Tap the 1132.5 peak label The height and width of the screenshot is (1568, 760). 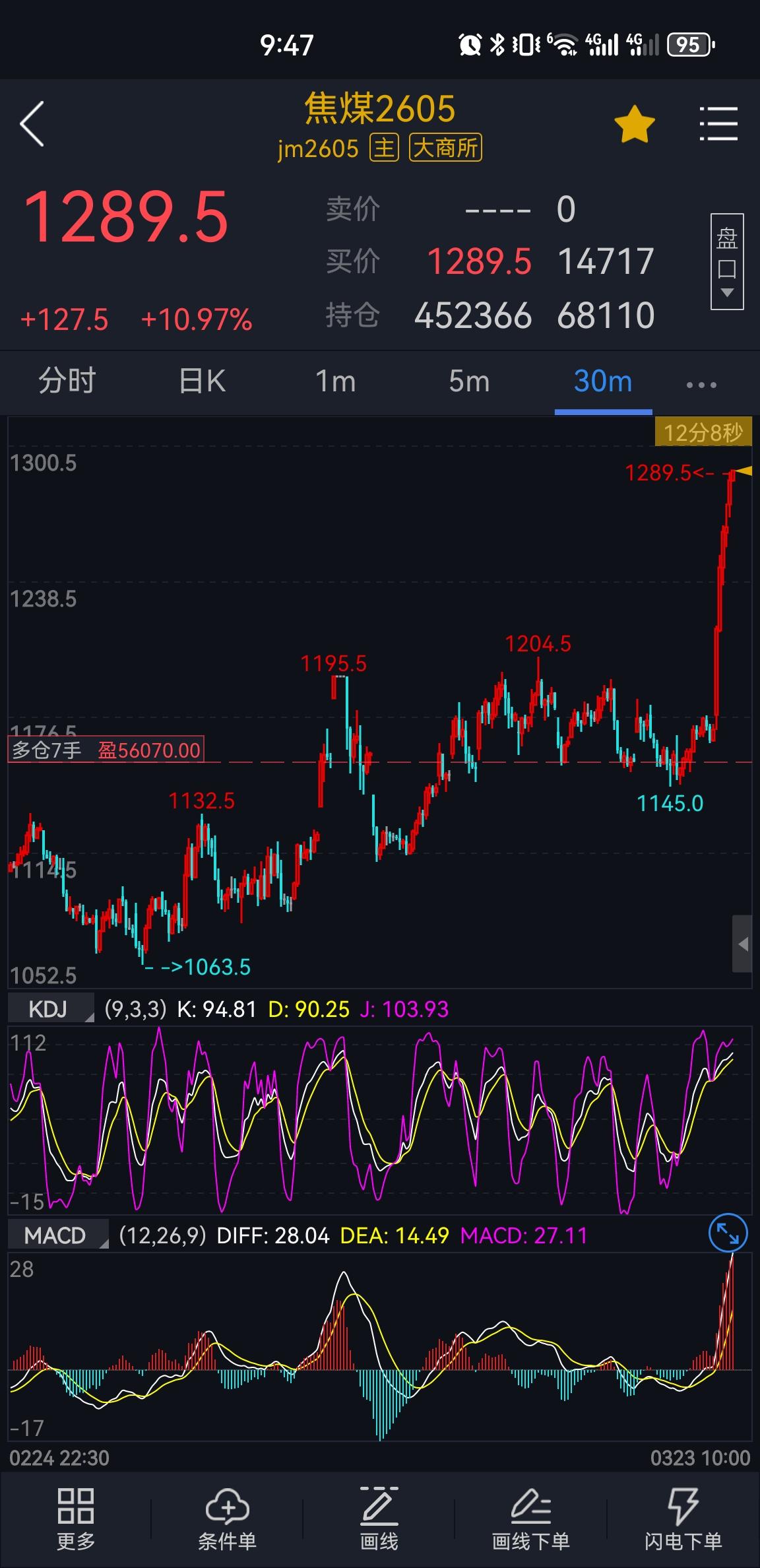click(202, 801)
